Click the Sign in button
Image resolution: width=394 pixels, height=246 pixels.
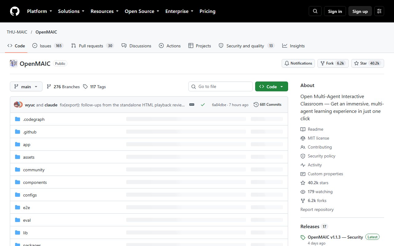(335, 11)
